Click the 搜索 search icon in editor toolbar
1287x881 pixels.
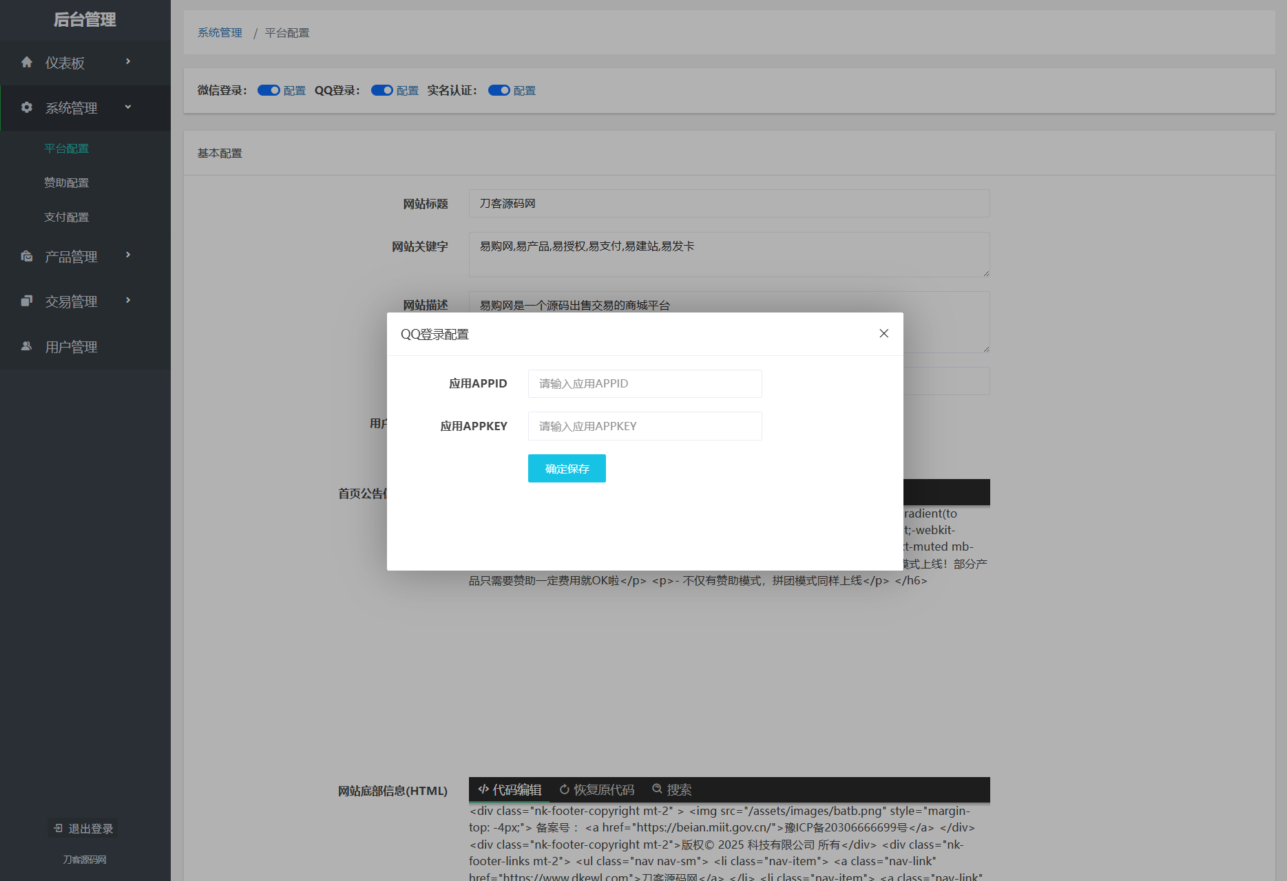click(x=657, y=789)
